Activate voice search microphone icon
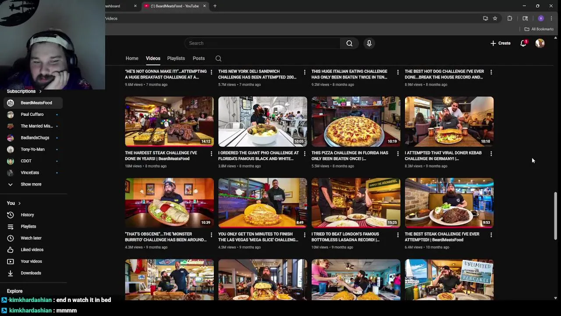Viewport: 561px width, 316px height. 369,43
